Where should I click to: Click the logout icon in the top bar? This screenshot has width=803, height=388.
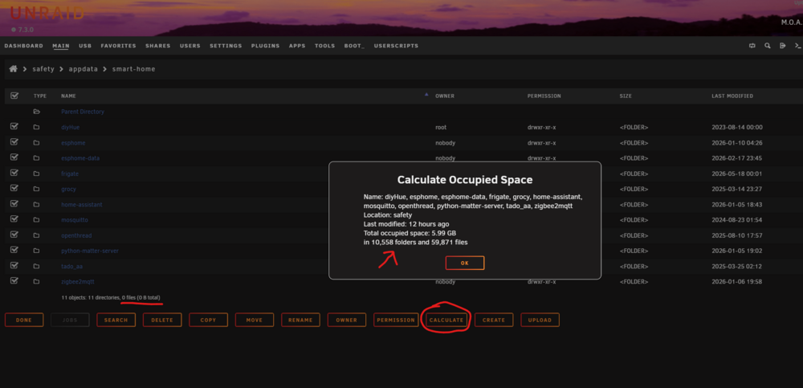click(782, 46)
